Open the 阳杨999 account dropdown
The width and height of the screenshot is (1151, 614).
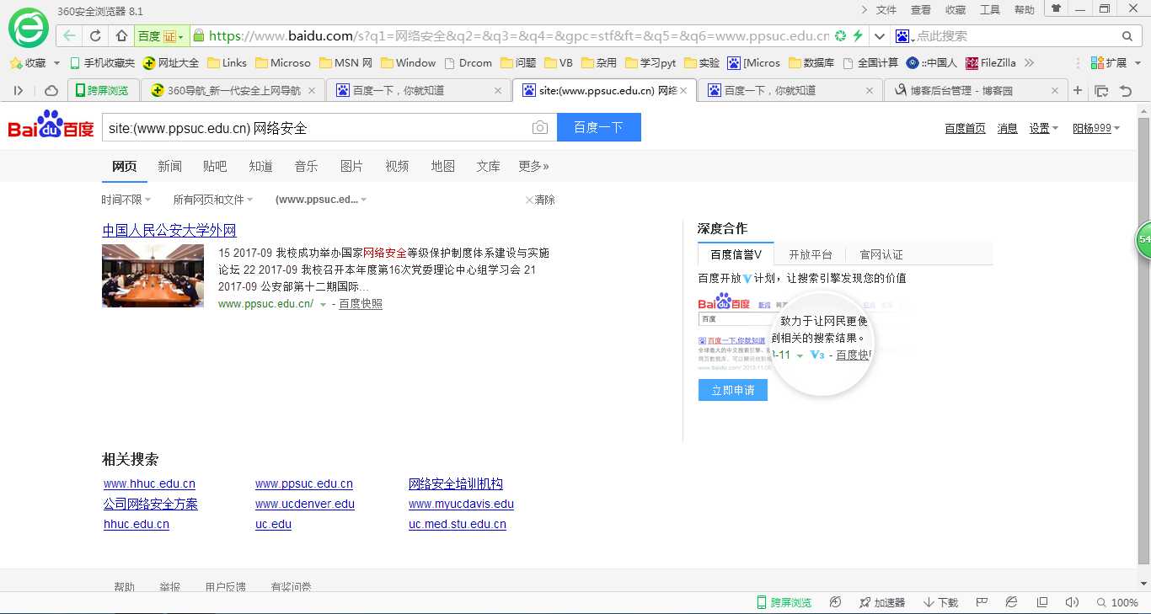click(1096, 128)
